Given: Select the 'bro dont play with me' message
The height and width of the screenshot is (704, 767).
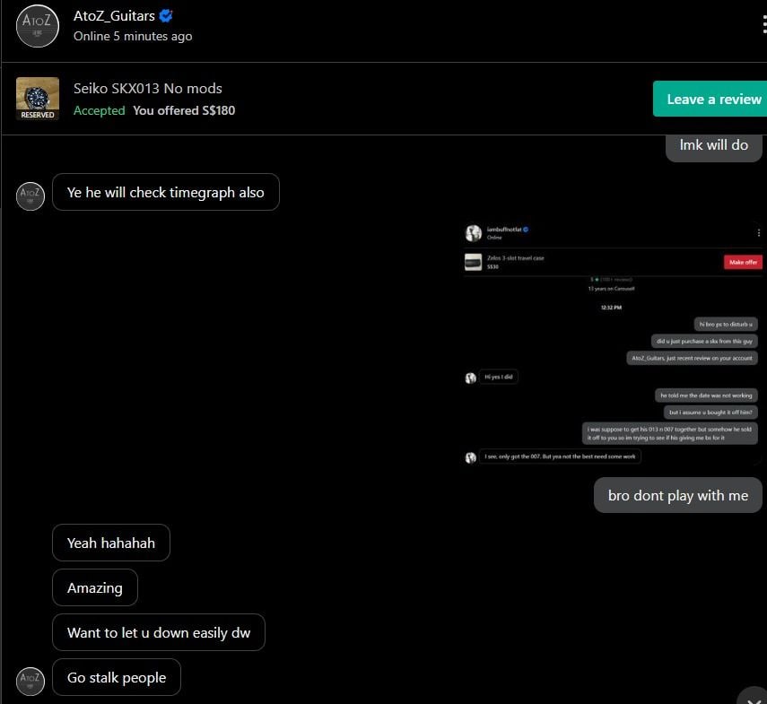Looking at the screenshot, I should pos(678,495).
